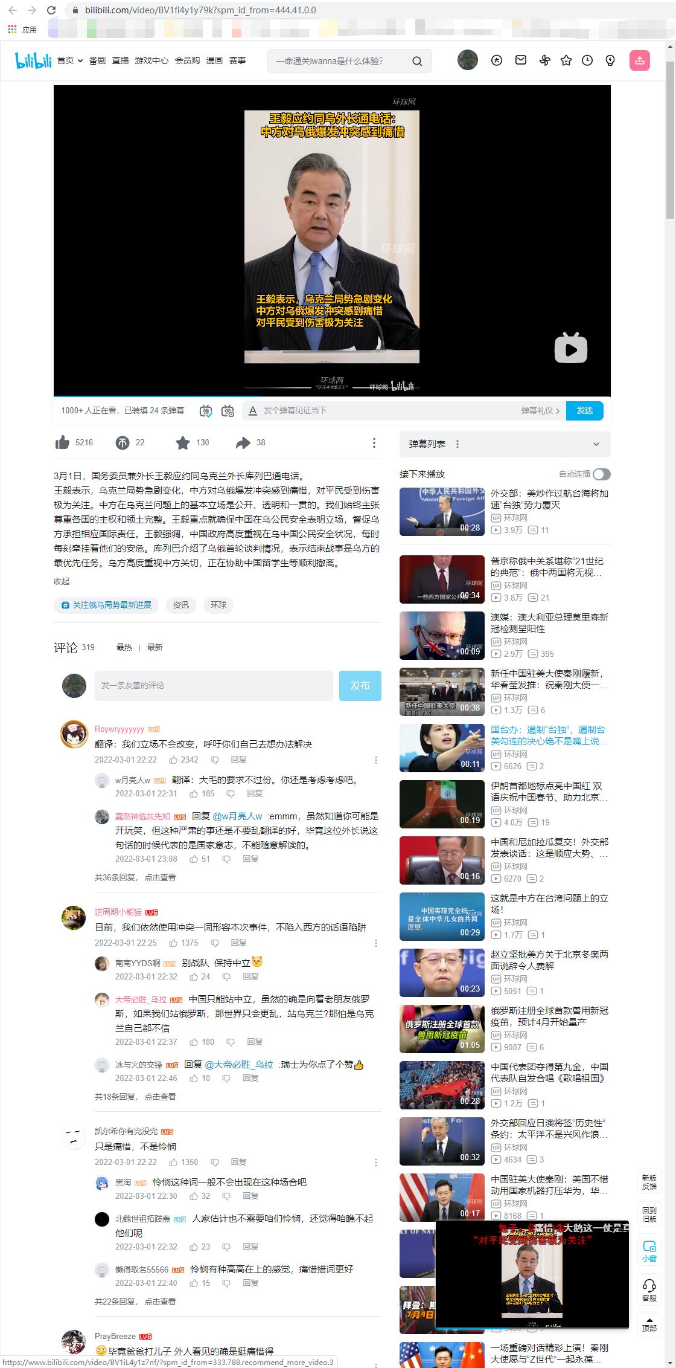The image size is (676, 1368).
Task: Click the pink upload button in header
Action: click(640, 60)
